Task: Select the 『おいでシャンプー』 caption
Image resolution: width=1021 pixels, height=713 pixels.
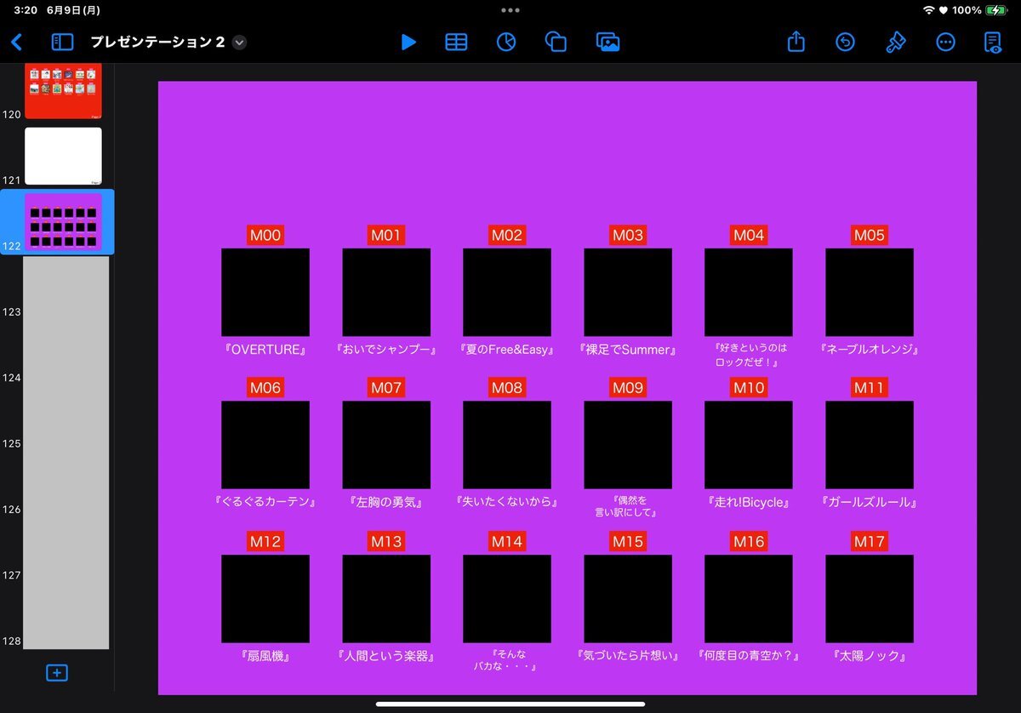Action: point(386,350)
